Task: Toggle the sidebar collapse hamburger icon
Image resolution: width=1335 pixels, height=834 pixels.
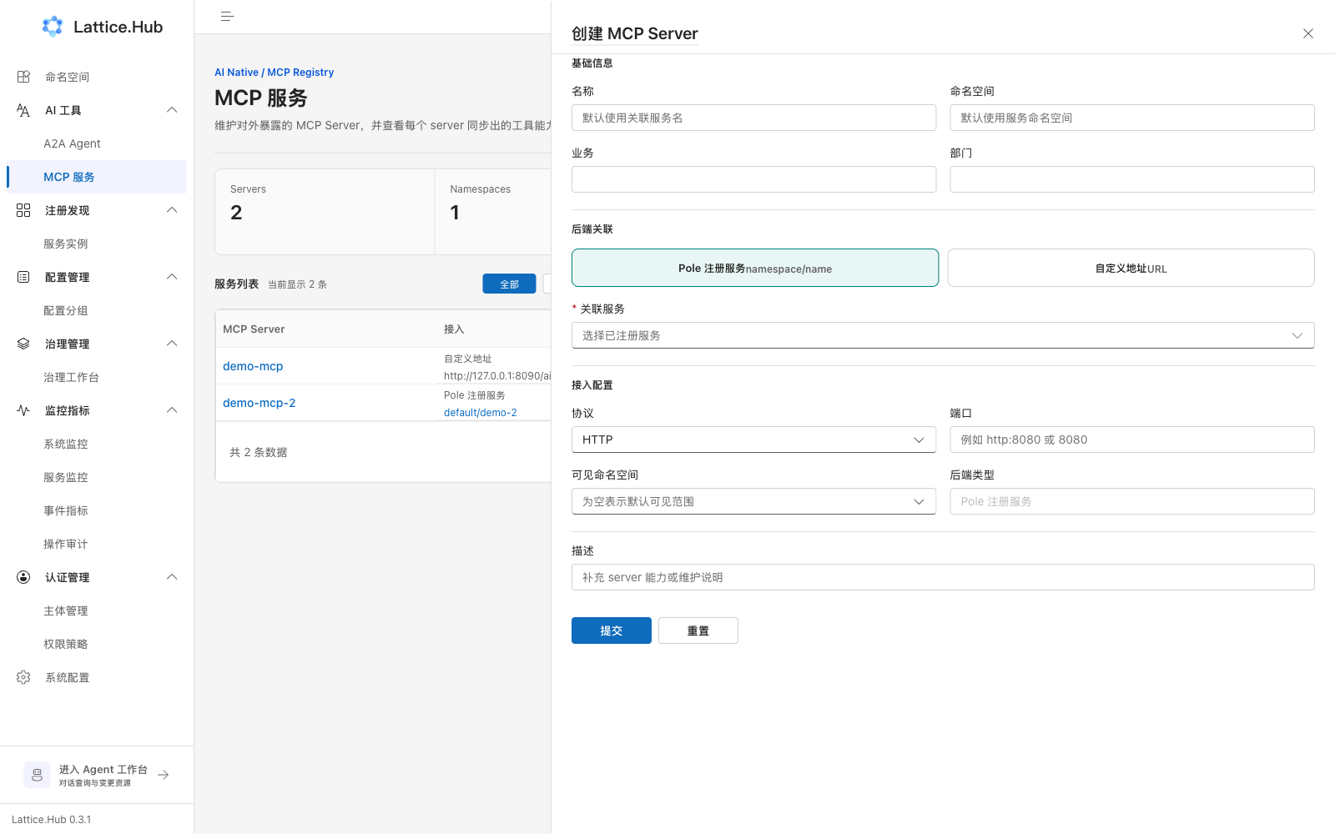Action: coord(227,17)
